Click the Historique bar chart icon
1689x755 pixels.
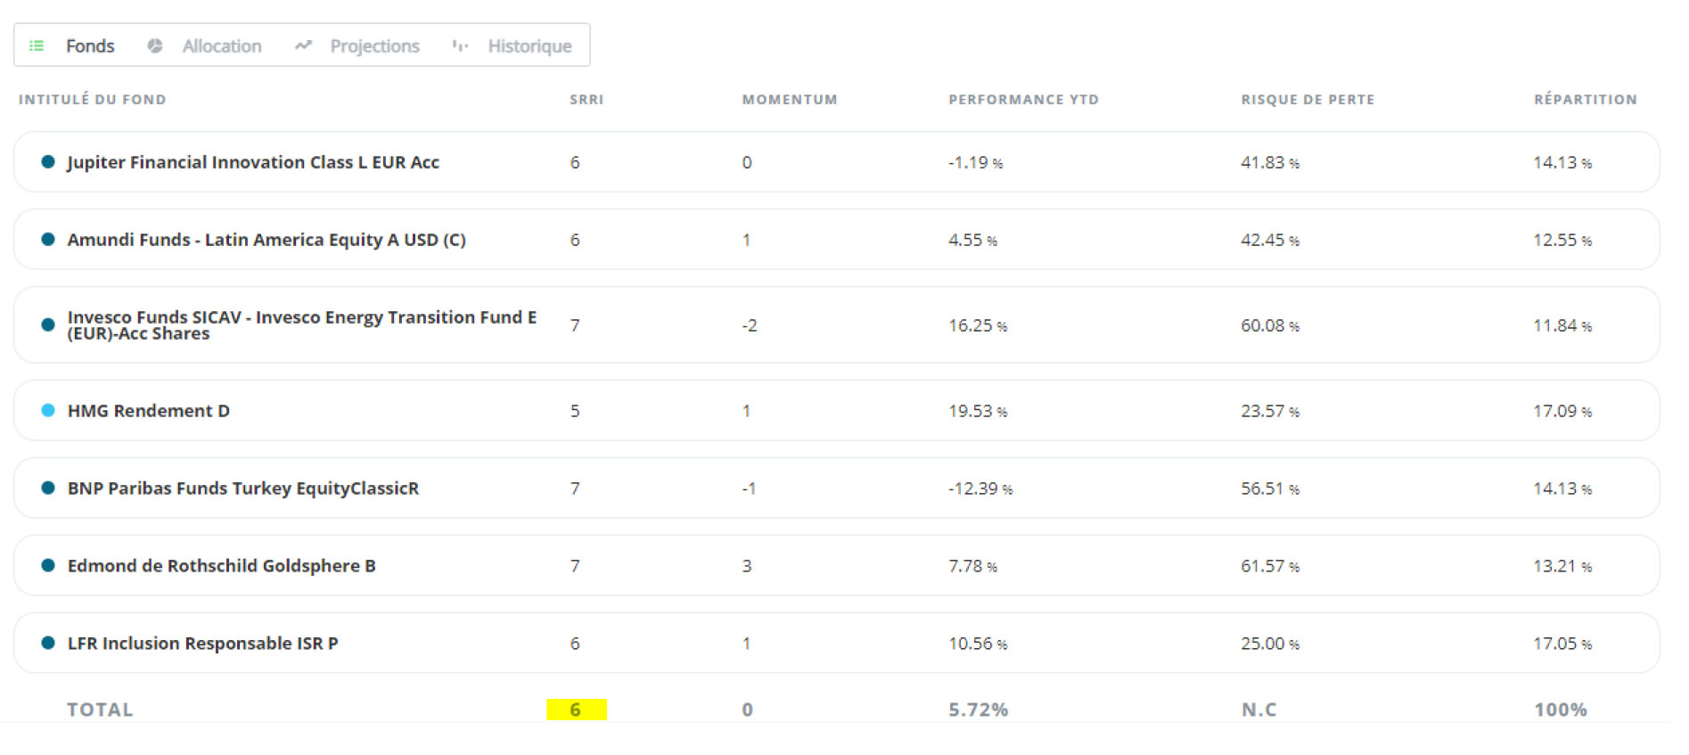pyautogui.click(x=460, y=45)
